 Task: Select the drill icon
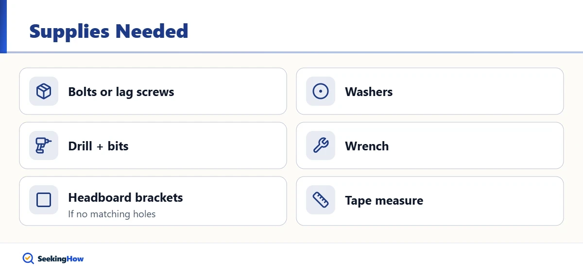point(44,145)
